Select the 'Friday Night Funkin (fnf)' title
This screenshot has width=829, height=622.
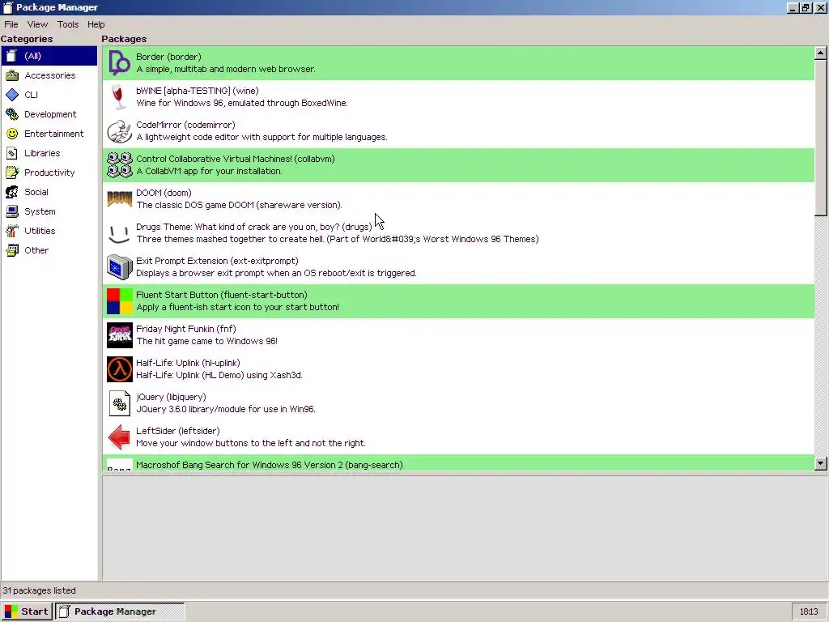[186, 329]
